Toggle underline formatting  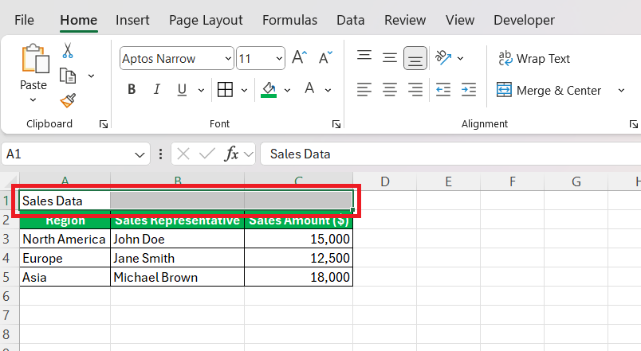coord(182,89)
